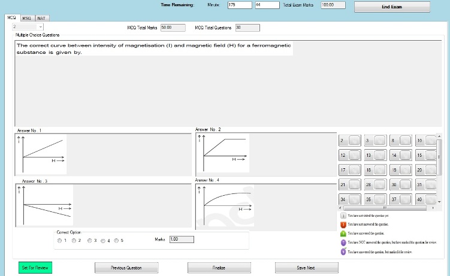Click the Answer No. 4 curve image

(222, 205)
